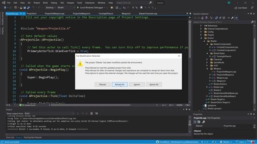Click the GitHub repository status bar item
257x144 pixels.
177,142
